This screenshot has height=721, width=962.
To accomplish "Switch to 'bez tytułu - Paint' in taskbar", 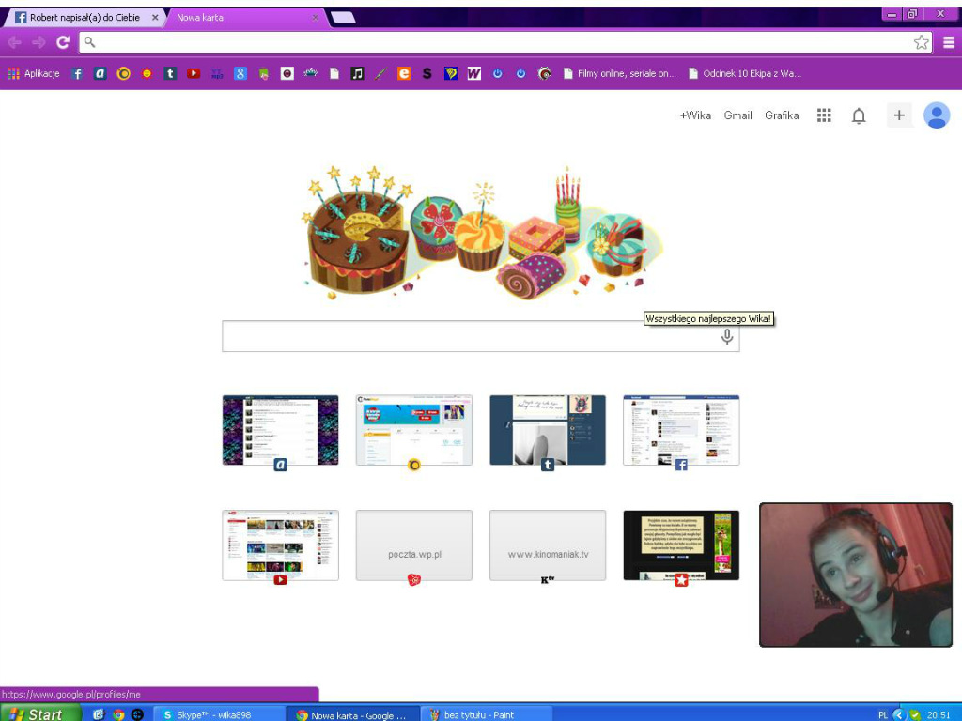I will click(486, 714).
